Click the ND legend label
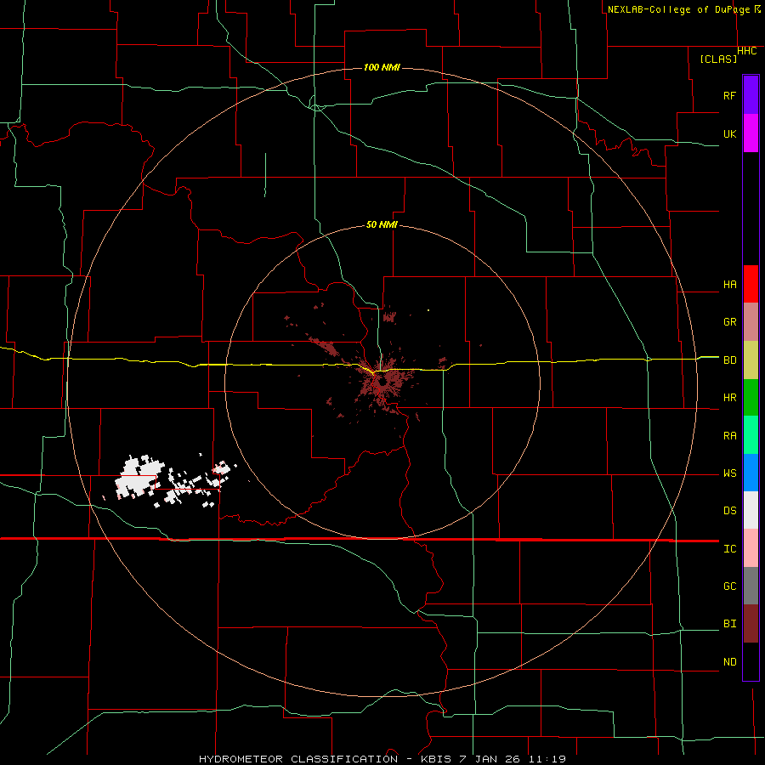Viewport: 765px width, 765px height. click(729, 662)
